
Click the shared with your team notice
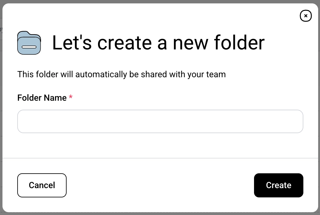(x=121, y=74)
